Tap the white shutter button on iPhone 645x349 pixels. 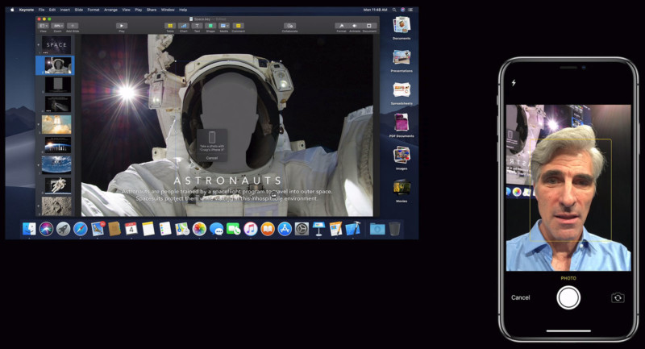568,297
